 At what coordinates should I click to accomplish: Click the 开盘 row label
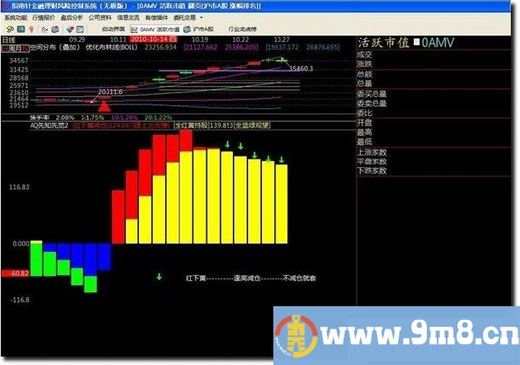pos(364,123)
